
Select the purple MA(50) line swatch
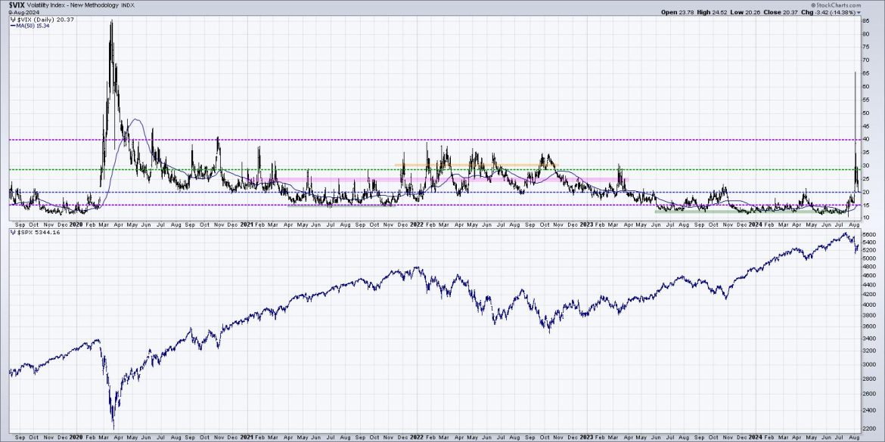point(14,26)
